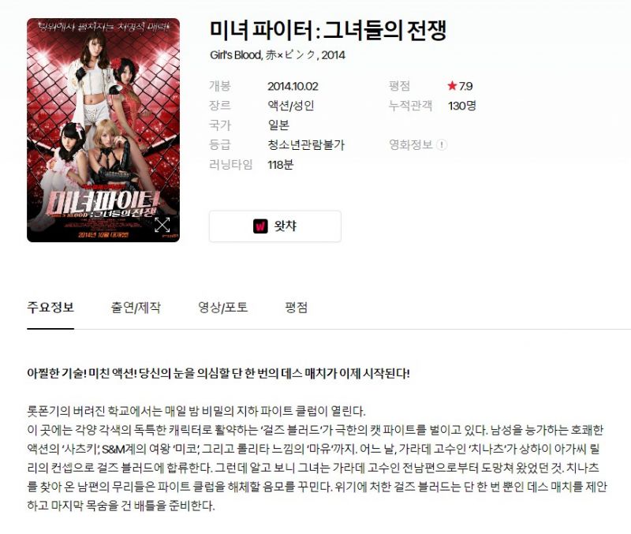
Task: Click the country value 일본
Action: pyautogui.click(x=278, y=125)
